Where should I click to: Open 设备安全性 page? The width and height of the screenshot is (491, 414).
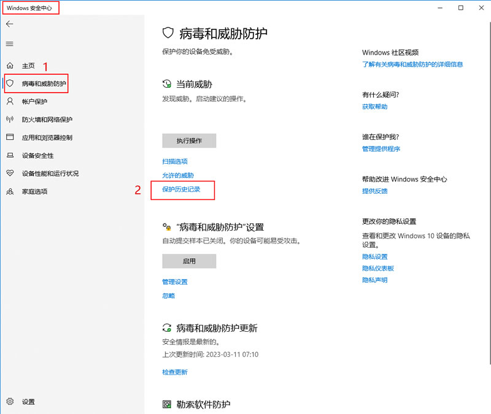tap(37, 156)
